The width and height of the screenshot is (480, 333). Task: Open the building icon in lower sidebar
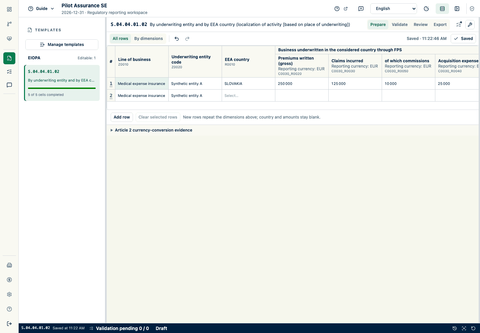[x=9, y=265]
